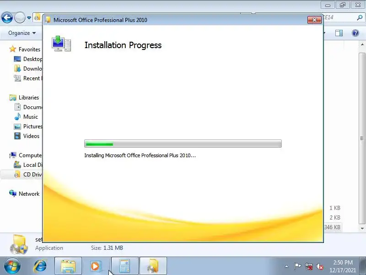Image resolution: width=366 pixels, height=275 pixels.
Task: Click the Music note icon
Action: point(17,117)
